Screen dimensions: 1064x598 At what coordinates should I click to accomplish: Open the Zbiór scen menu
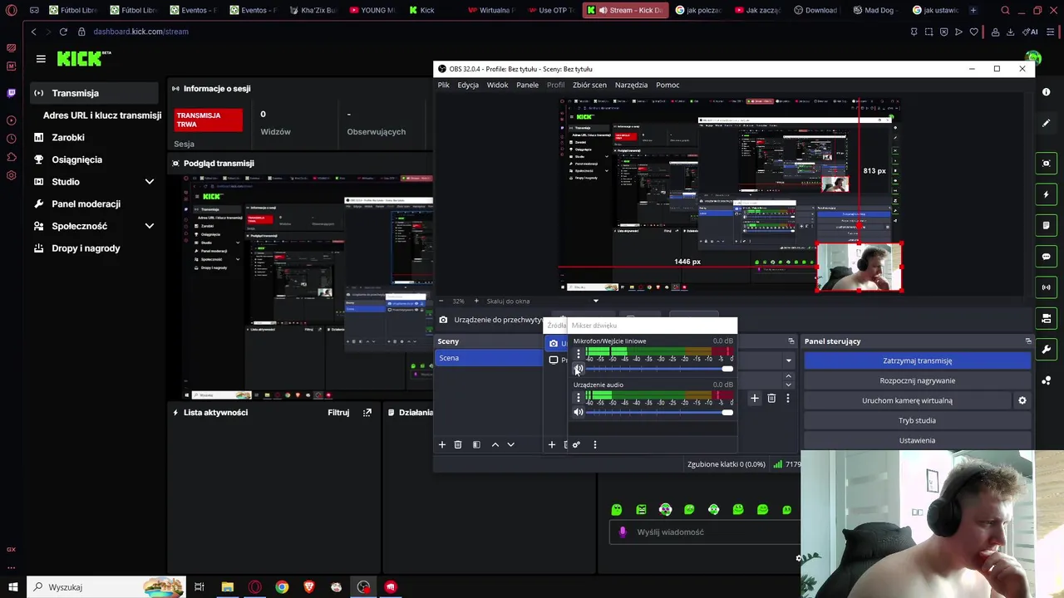click(x=589, y=85)
